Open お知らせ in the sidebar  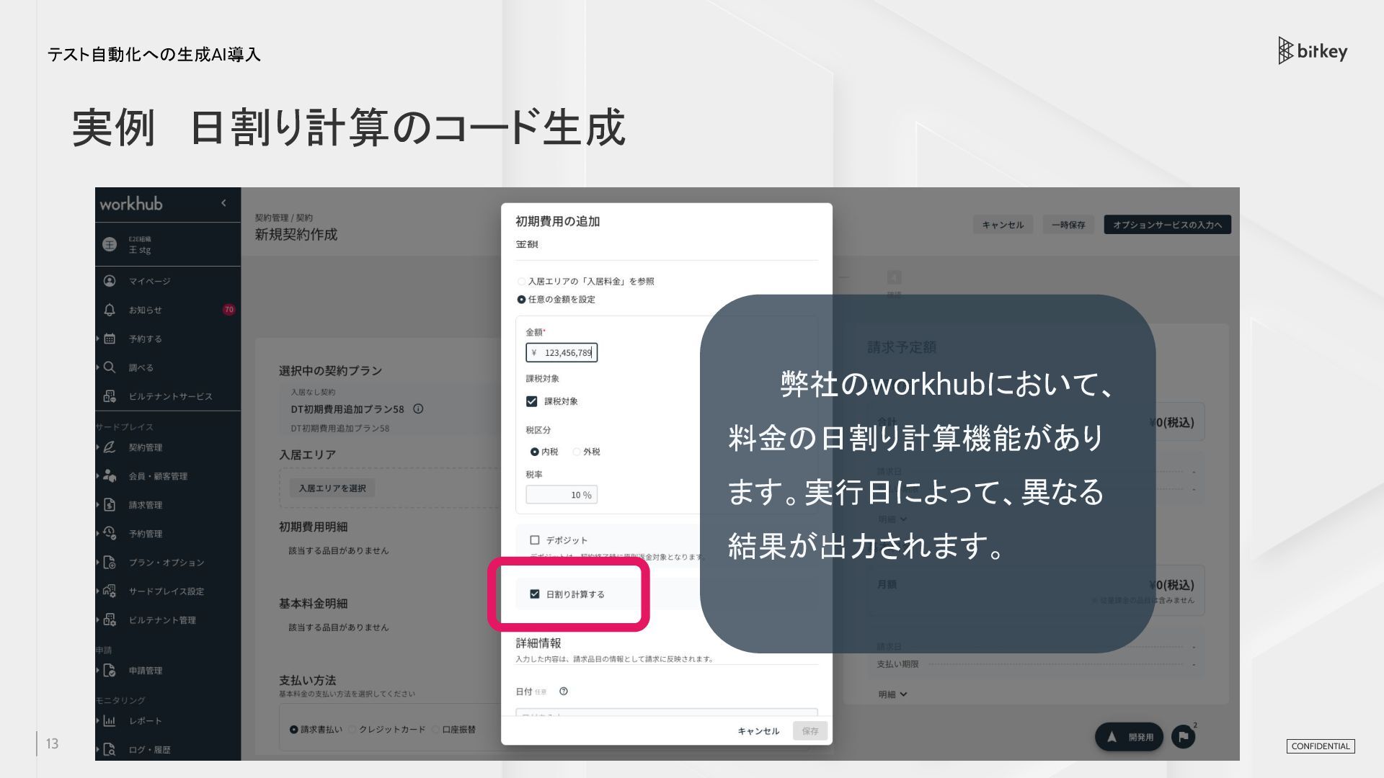tap(146, 310)
